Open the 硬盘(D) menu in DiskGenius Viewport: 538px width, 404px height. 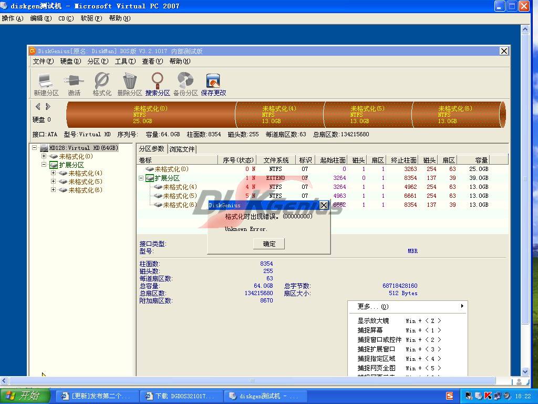70,61
